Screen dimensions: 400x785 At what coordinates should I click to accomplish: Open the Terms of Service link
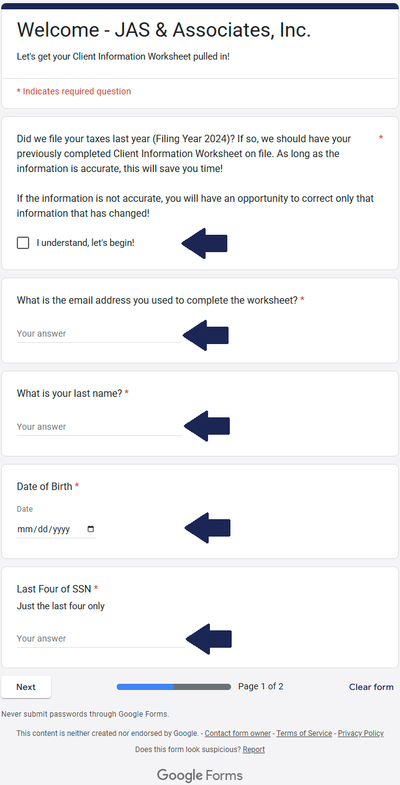pyautogui.click(x=304, y=733)
